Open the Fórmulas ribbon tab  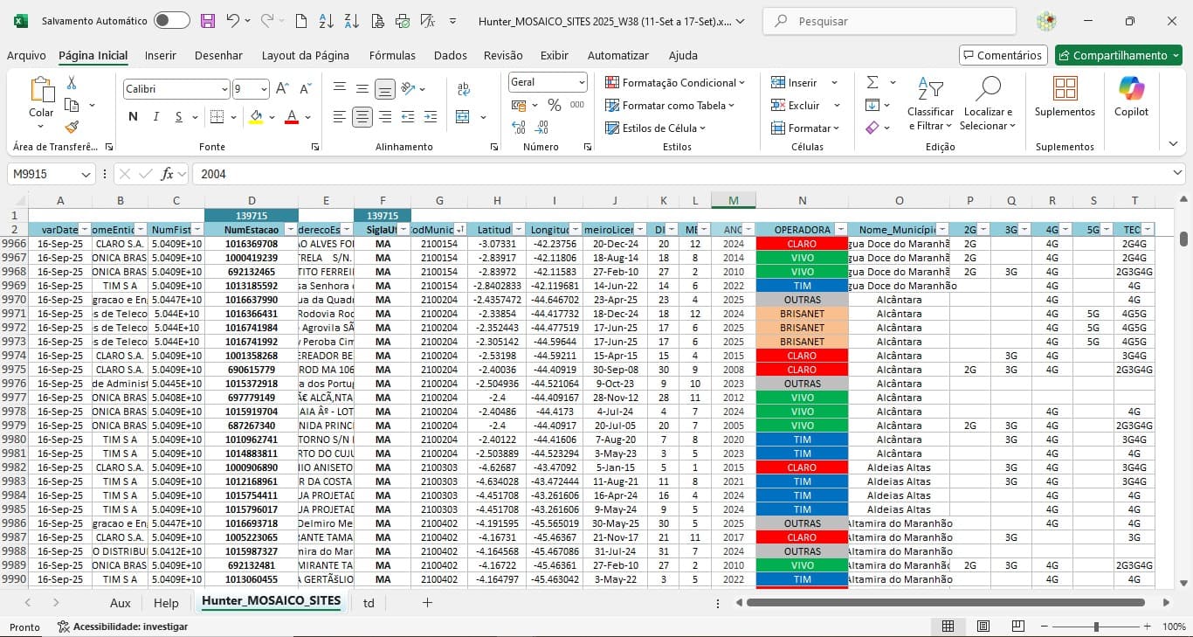coord(392,55)
